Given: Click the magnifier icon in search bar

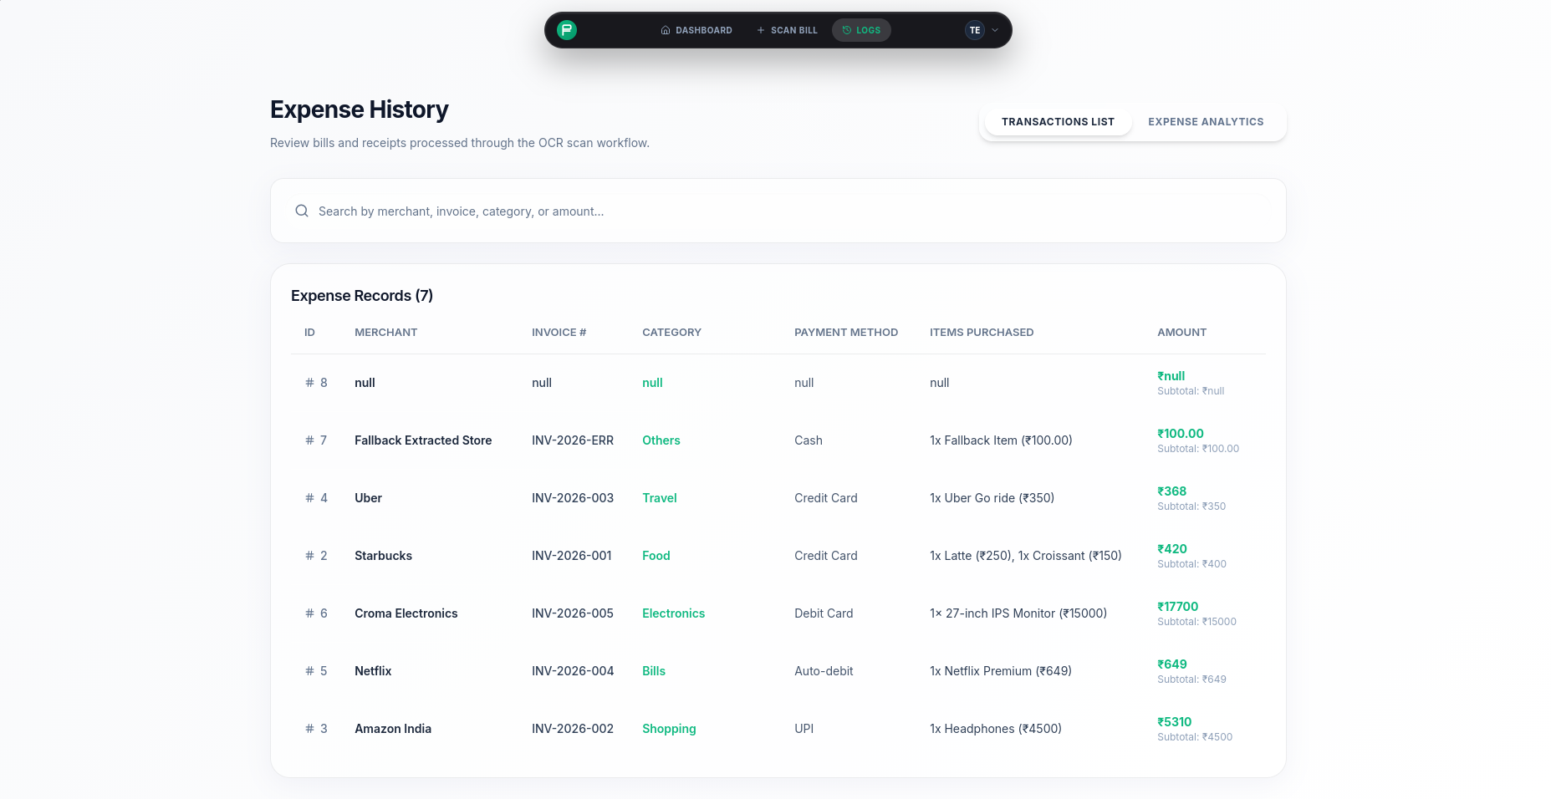Looking at the screenshot, I should click(302, 211).
